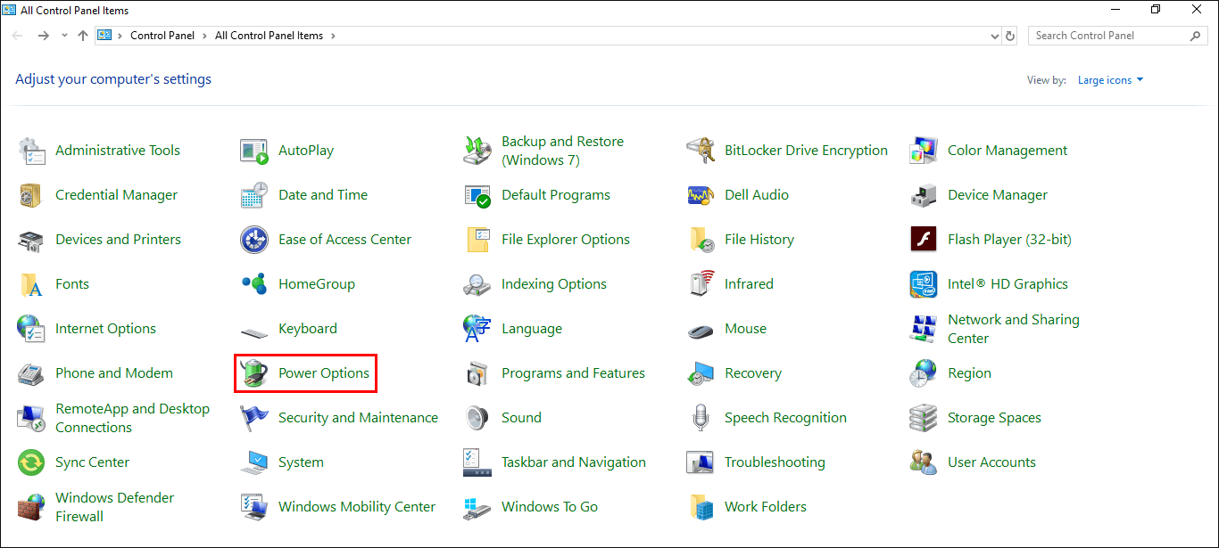
Task: Click the Back navigation arrow
Action: tap(18, 36)
